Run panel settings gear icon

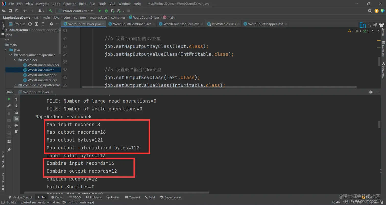point(371,92)
